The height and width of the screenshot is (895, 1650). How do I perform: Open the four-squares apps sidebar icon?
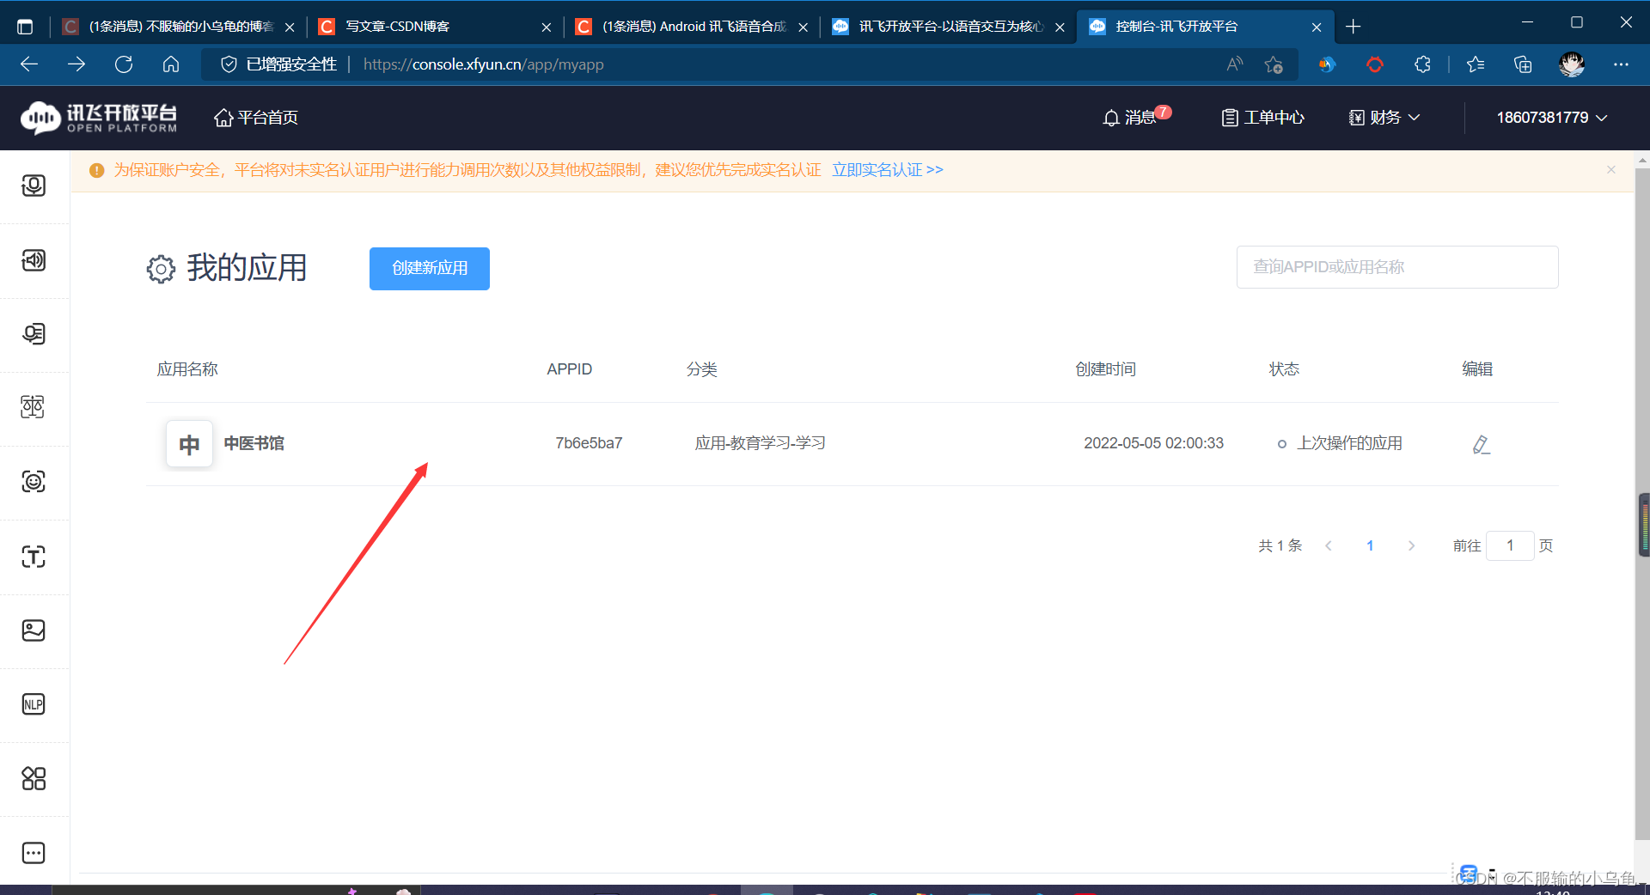(34, 779)
